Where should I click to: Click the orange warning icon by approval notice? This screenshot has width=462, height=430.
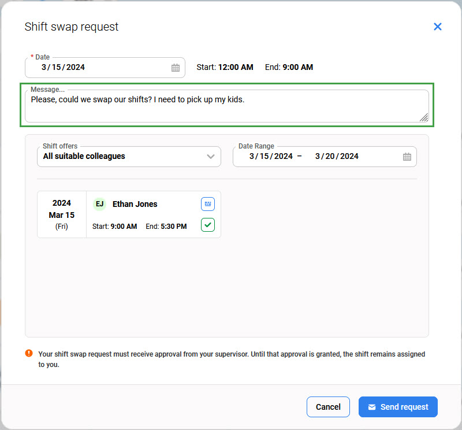29,353
